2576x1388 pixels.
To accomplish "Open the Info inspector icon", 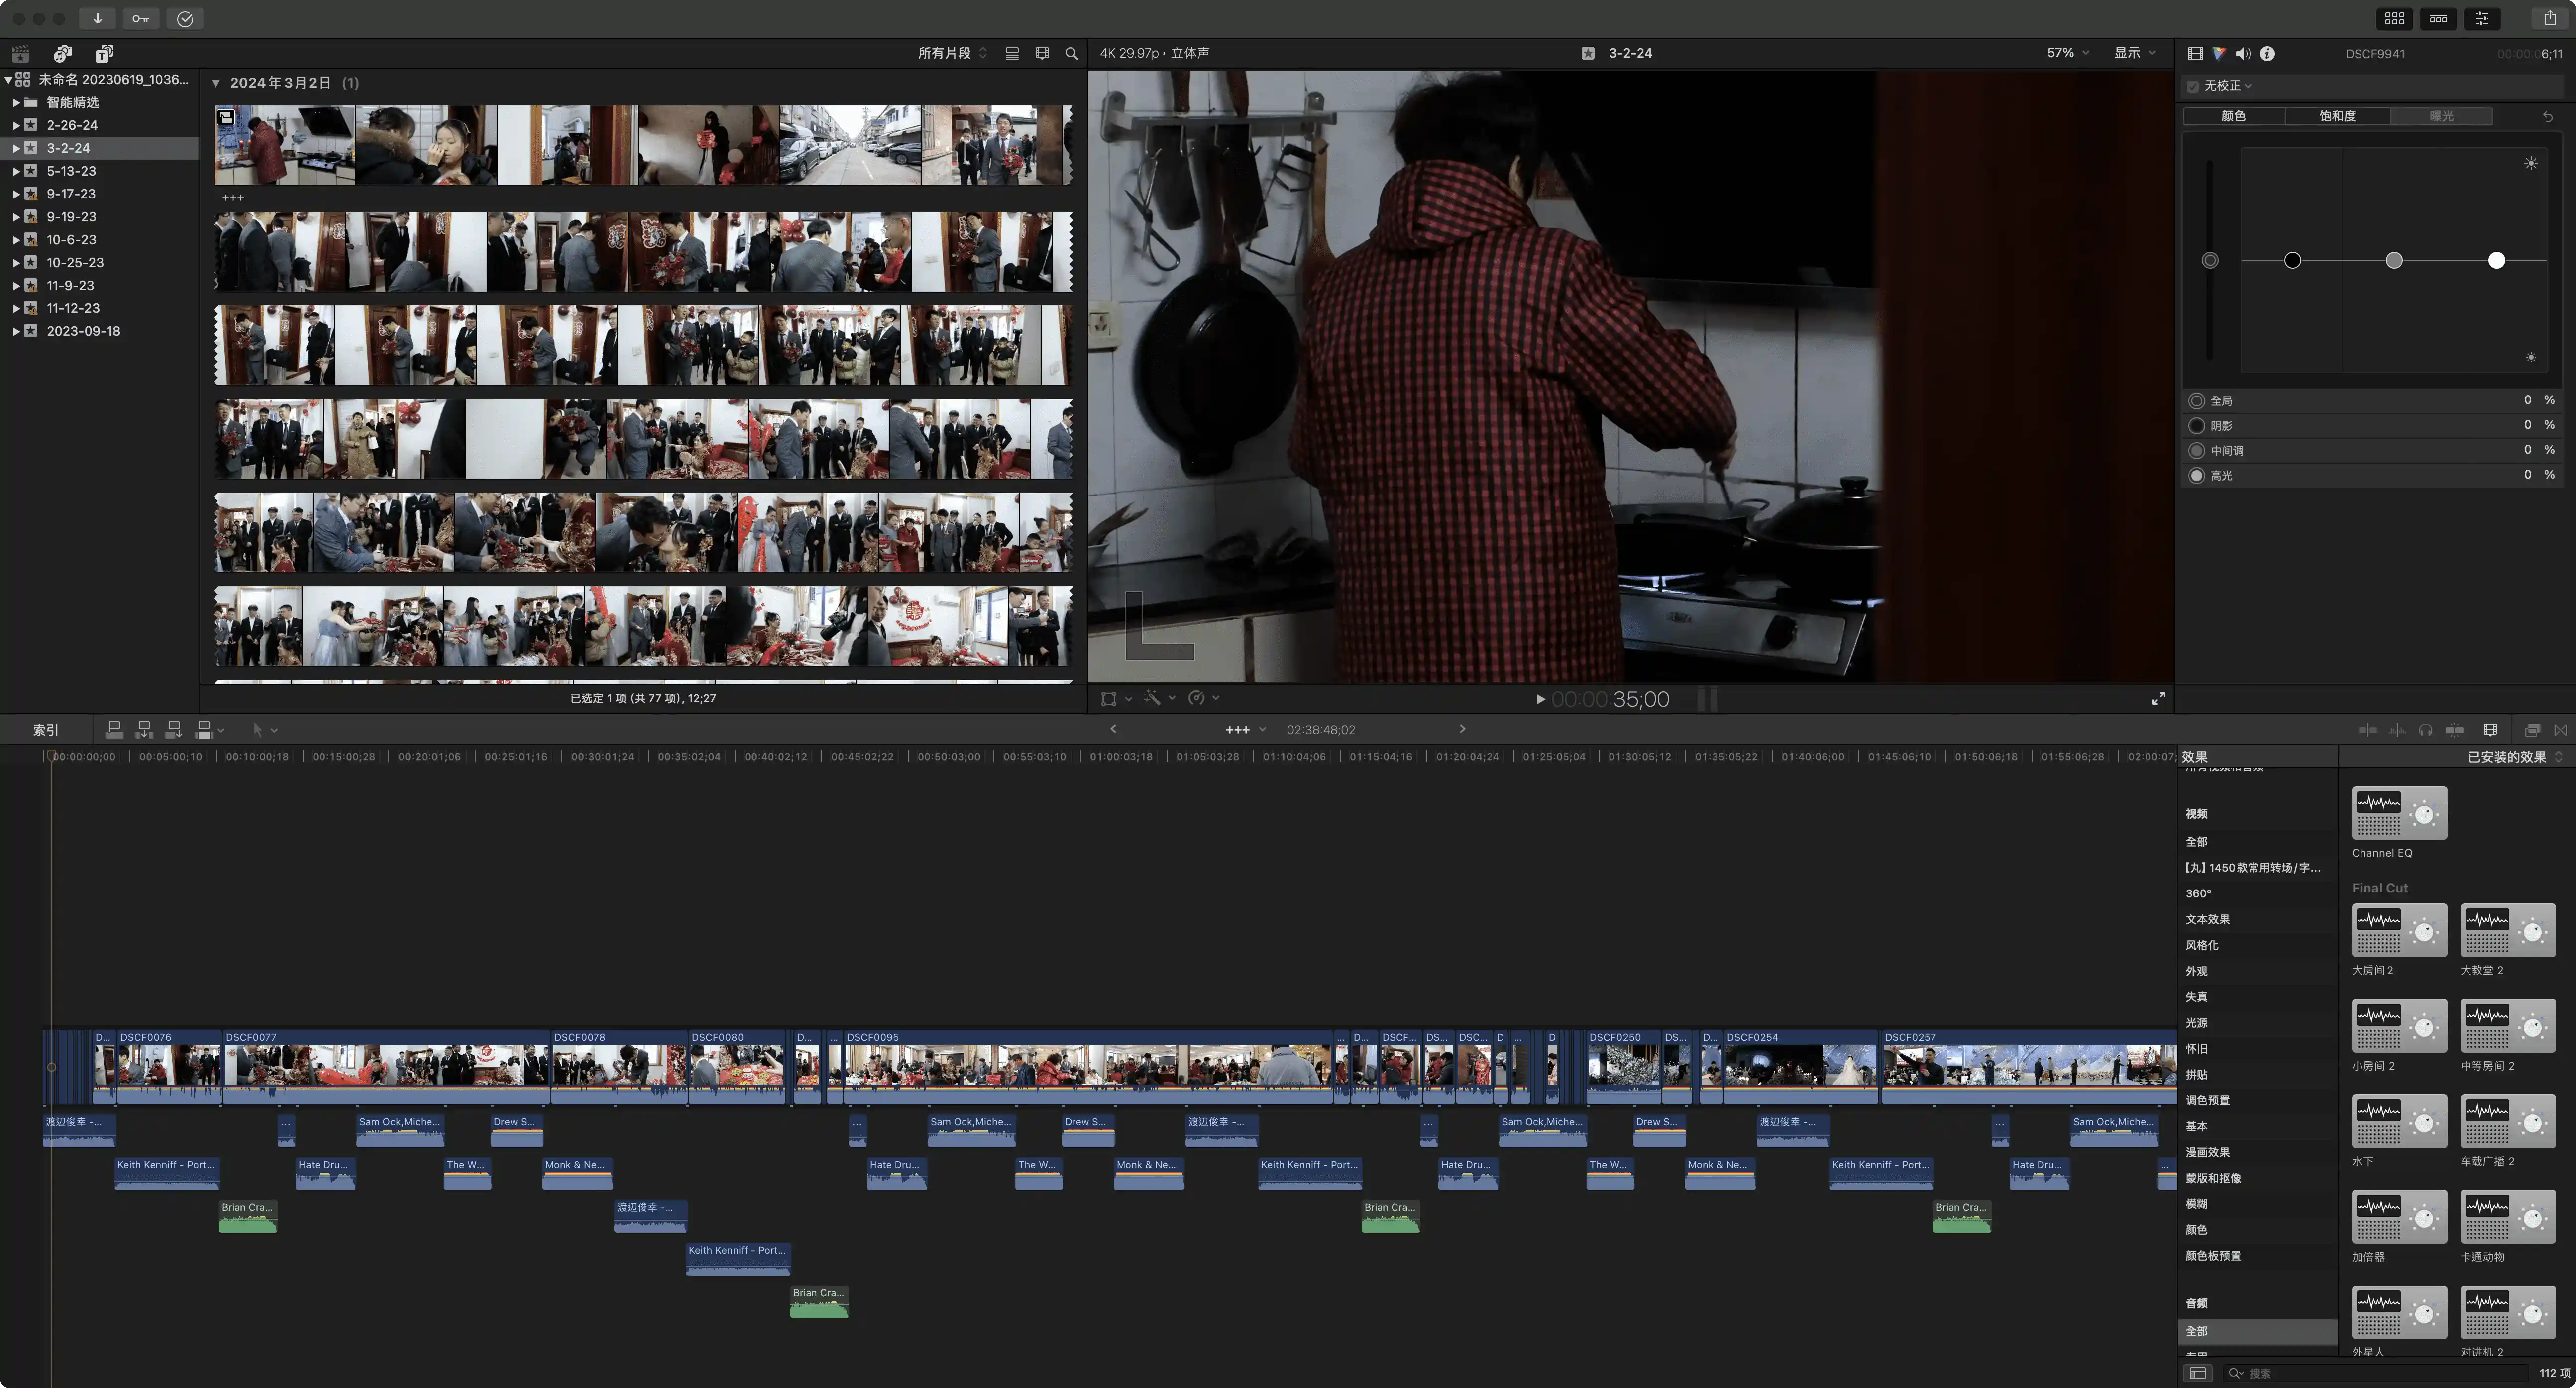I will pos(2267,54).
